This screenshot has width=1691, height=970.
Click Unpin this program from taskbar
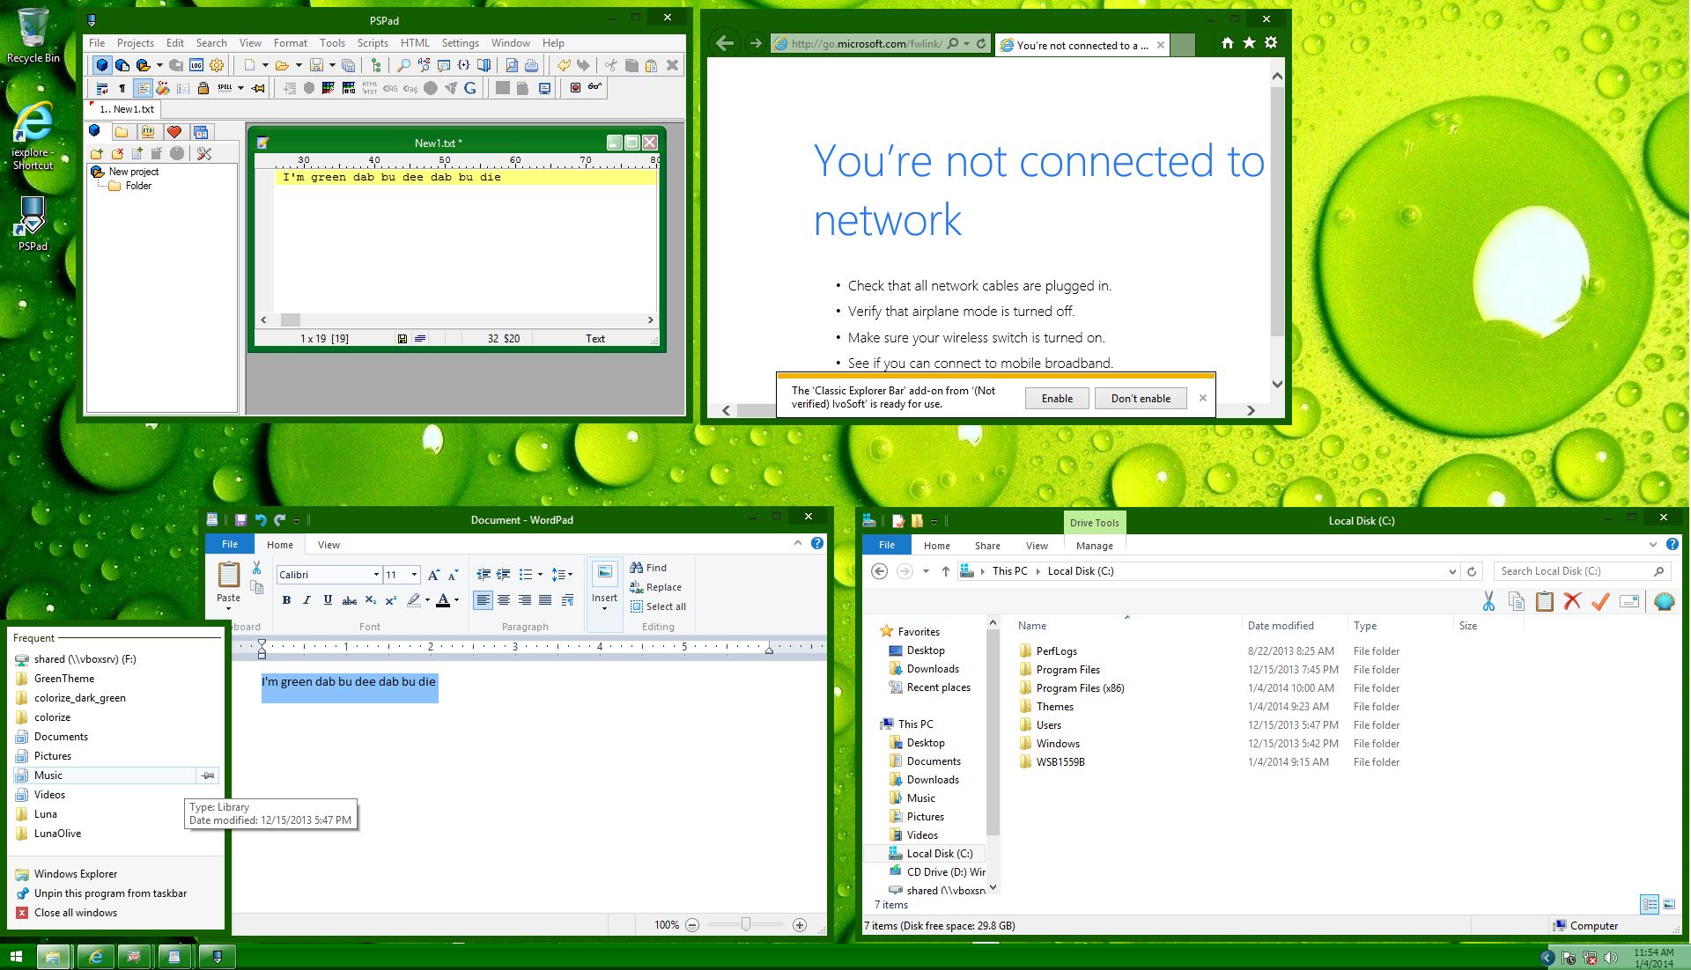[x=109, y=893]
